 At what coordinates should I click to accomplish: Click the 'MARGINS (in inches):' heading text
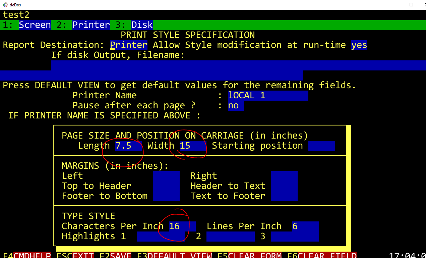point(115,166)
